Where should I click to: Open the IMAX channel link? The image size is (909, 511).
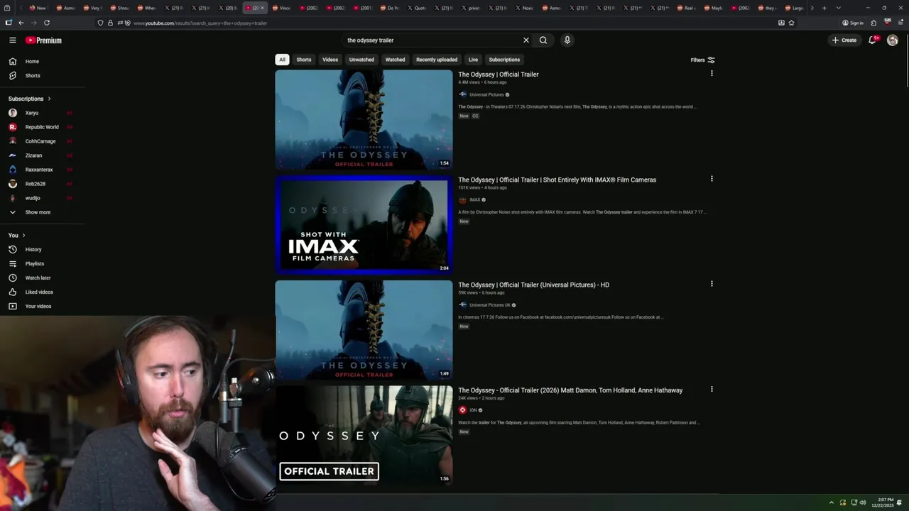[474, 200]
